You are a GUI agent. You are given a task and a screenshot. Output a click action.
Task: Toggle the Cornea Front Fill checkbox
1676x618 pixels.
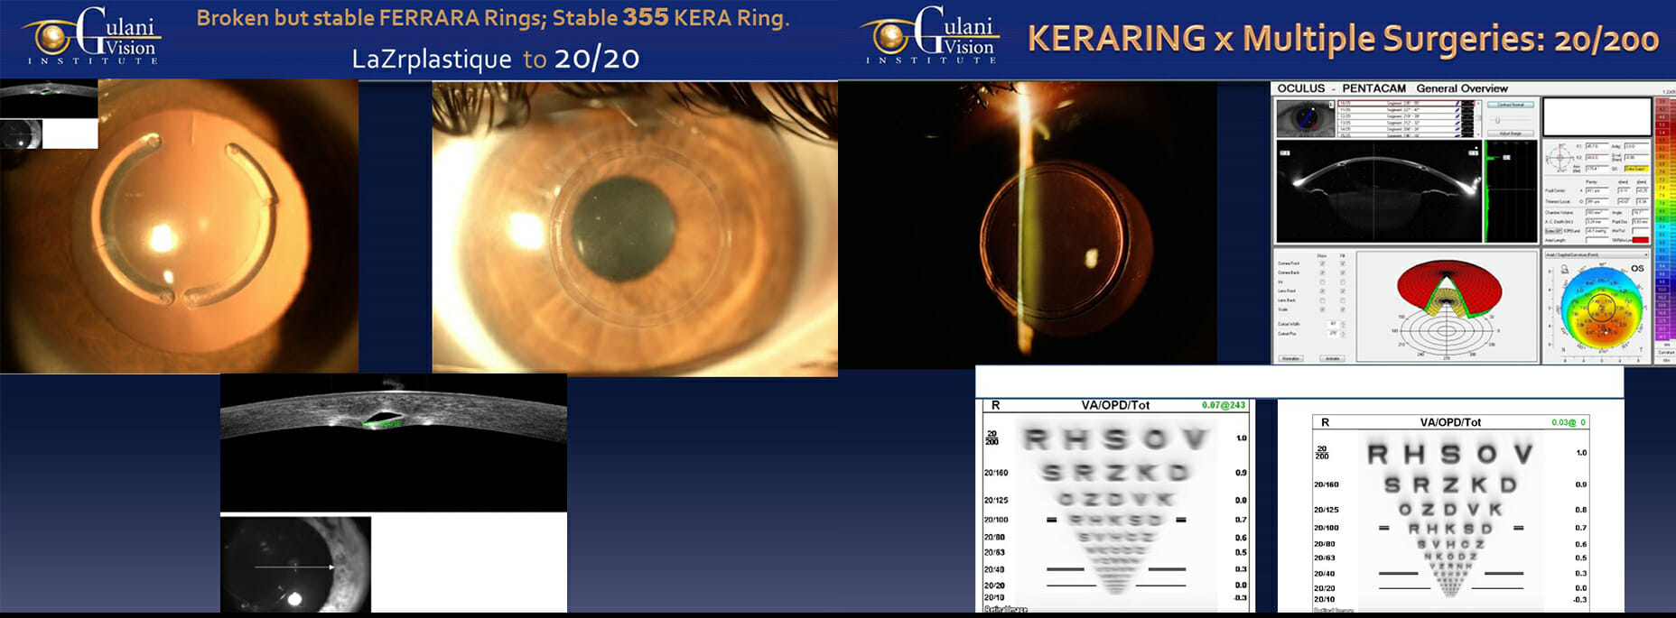click(x=1343, y=263)
